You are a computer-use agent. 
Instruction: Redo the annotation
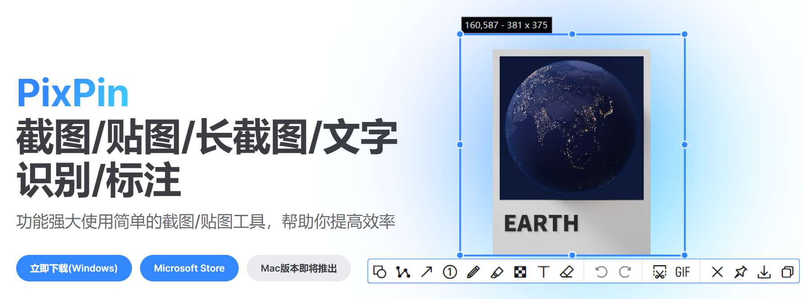[x=625, y=272]
